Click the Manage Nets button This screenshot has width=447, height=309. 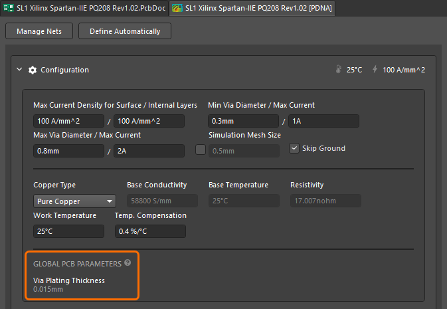[x=39, y=31]
